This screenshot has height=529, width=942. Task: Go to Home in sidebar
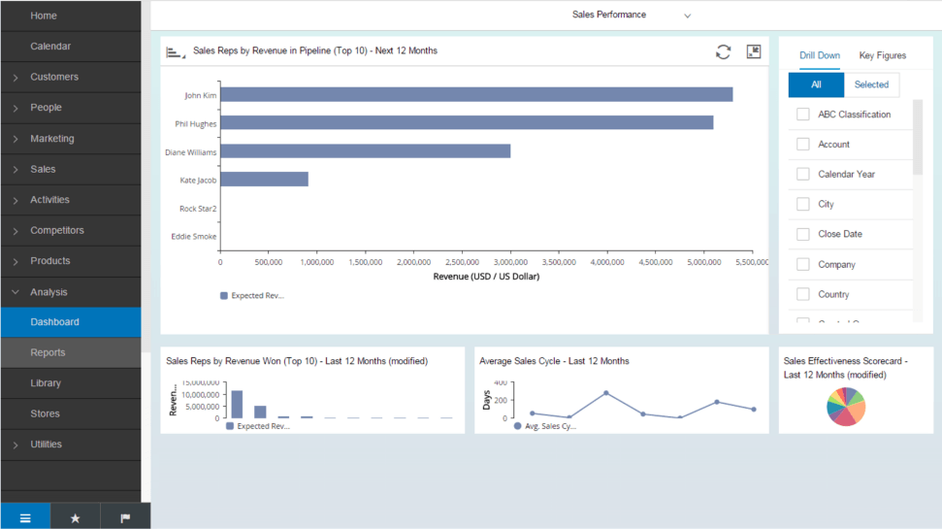click(71, 16)
